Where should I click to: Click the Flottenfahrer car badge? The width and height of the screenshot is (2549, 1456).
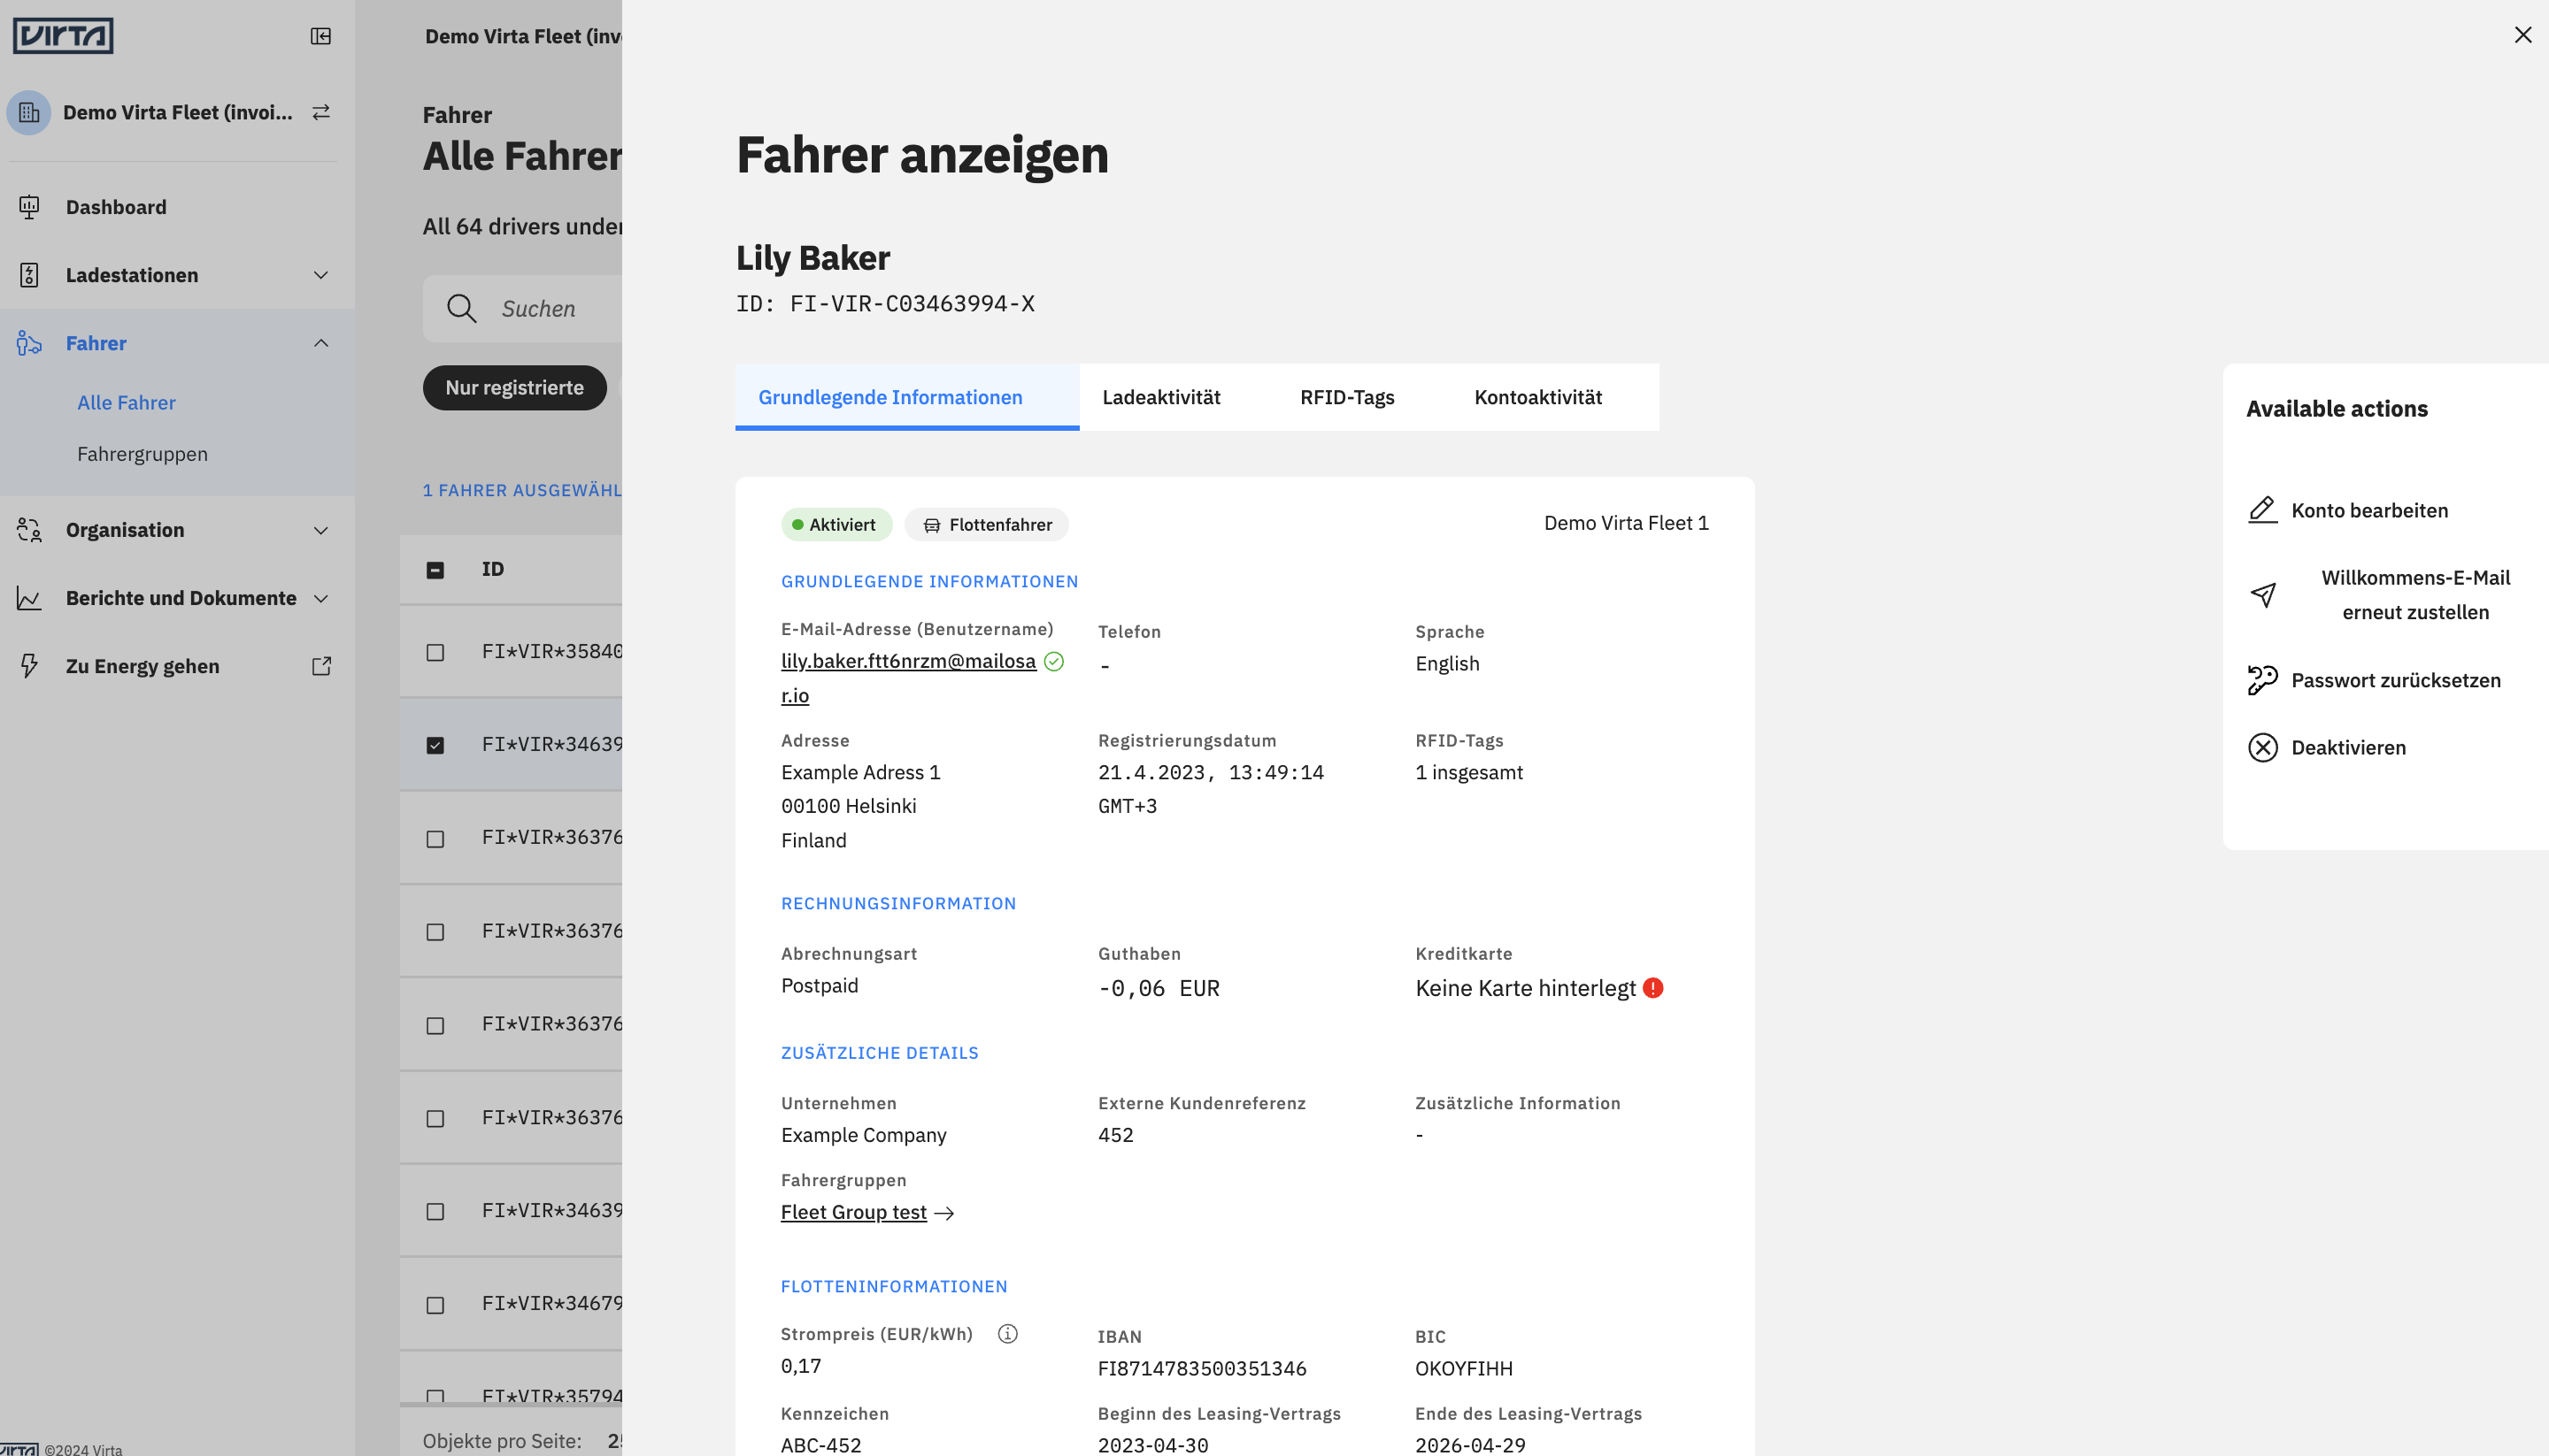pos(986,525)
